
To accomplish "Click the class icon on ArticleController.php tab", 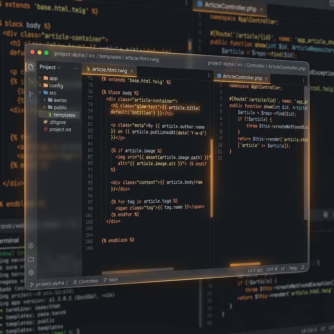I will pyautogui.click(x=219, y=76).
